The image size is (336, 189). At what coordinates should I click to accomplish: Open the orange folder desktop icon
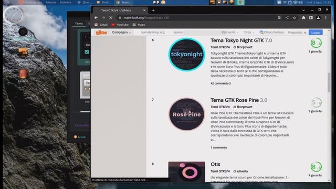point(23,52)
